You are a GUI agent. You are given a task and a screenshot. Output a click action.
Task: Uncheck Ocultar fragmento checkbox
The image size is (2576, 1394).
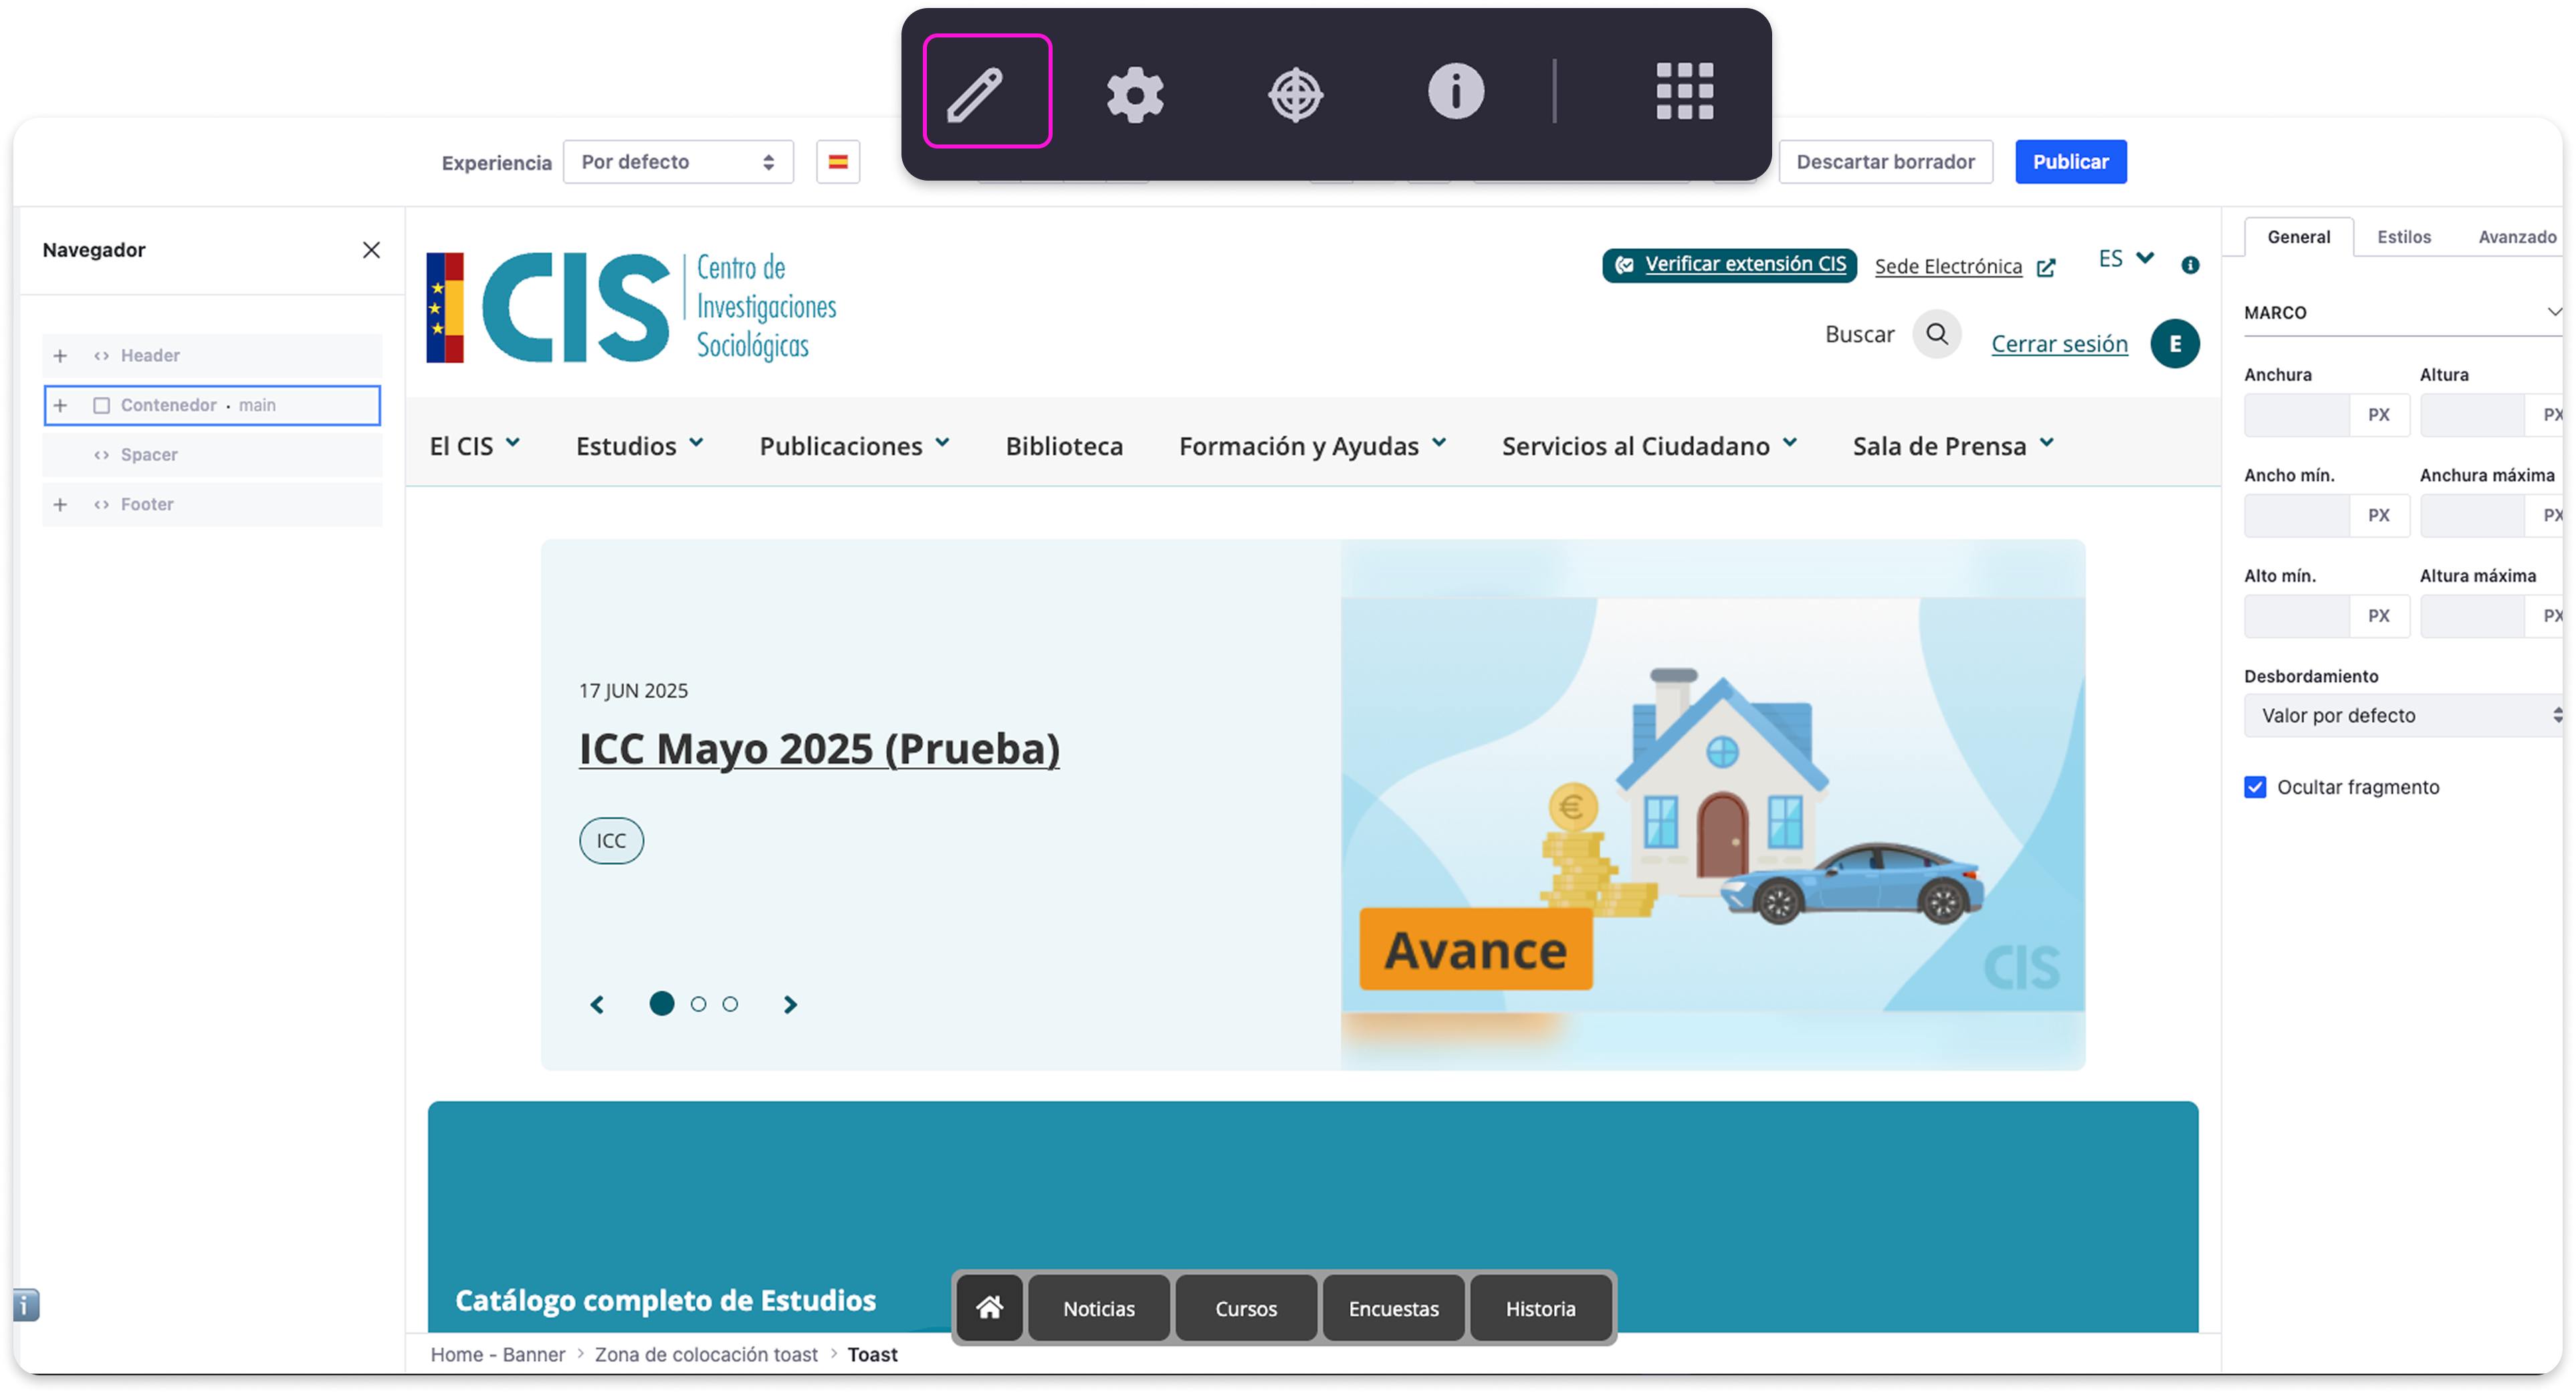(2255, 787)
